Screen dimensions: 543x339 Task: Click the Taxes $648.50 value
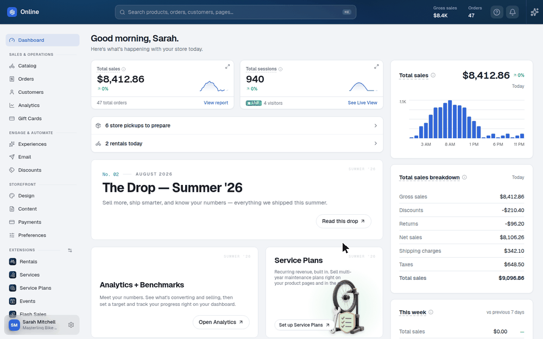[x=514, y=264]
